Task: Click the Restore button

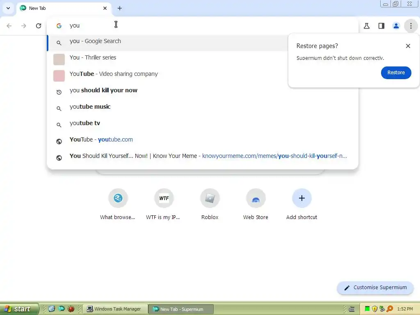Action: 396,73
